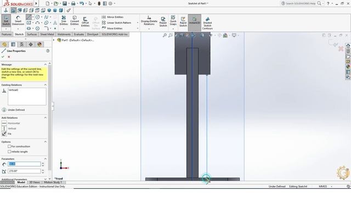
Task: Open the Trim Entities tool
Action: pos(64,21)
